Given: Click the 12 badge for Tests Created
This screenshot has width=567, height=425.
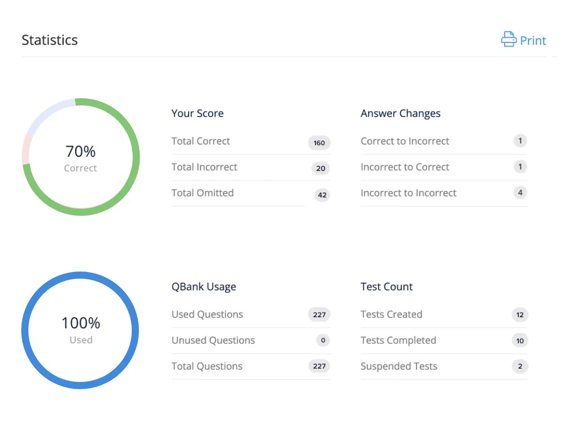Looking at the screenshot, I should (520, 315).
